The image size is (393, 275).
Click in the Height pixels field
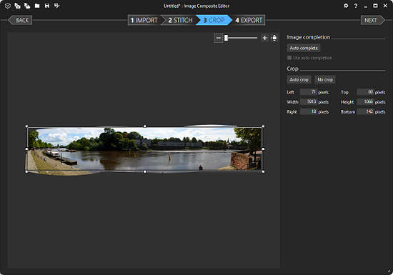point(365,101)
